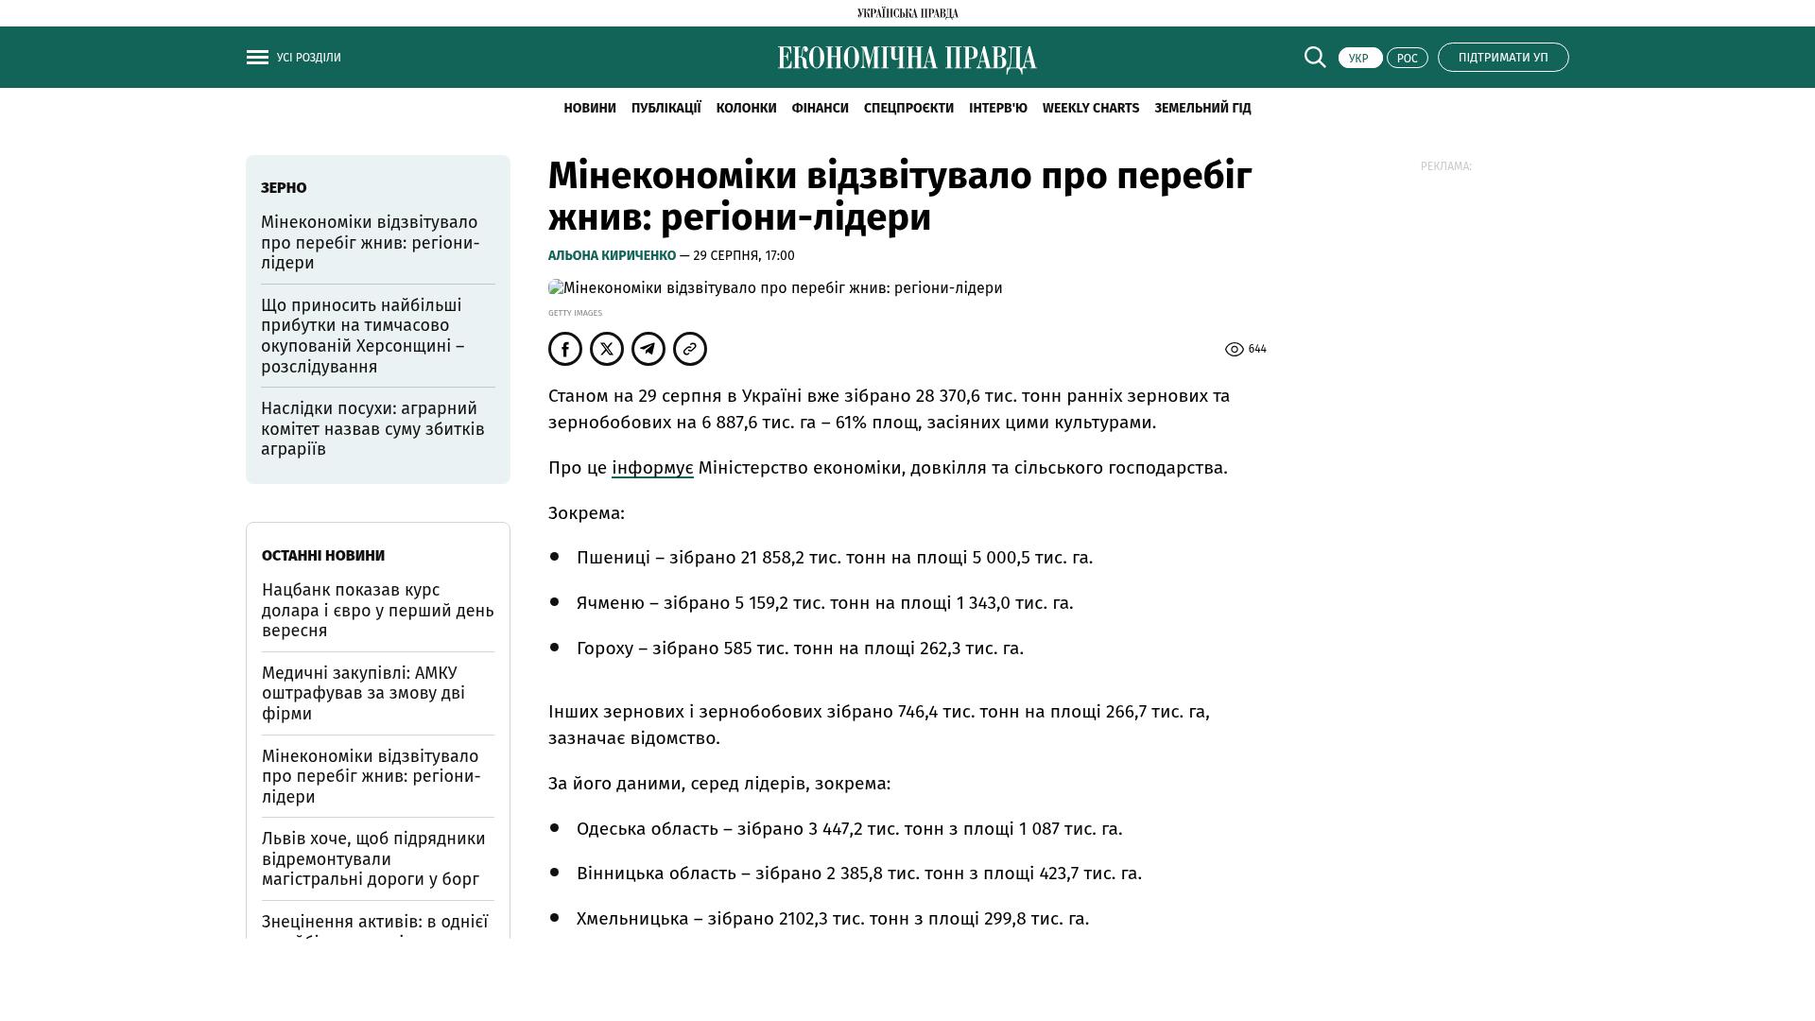The image size is (1815, 1021).
Task: Open the hamburger menu for all sections
Action: (x=257, y=58)
